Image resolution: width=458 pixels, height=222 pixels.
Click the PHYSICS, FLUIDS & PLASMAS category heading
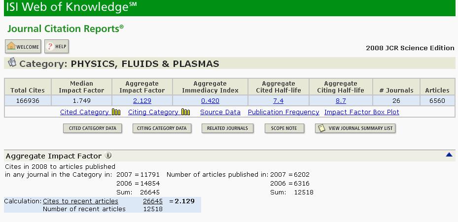tap(145, 64)
